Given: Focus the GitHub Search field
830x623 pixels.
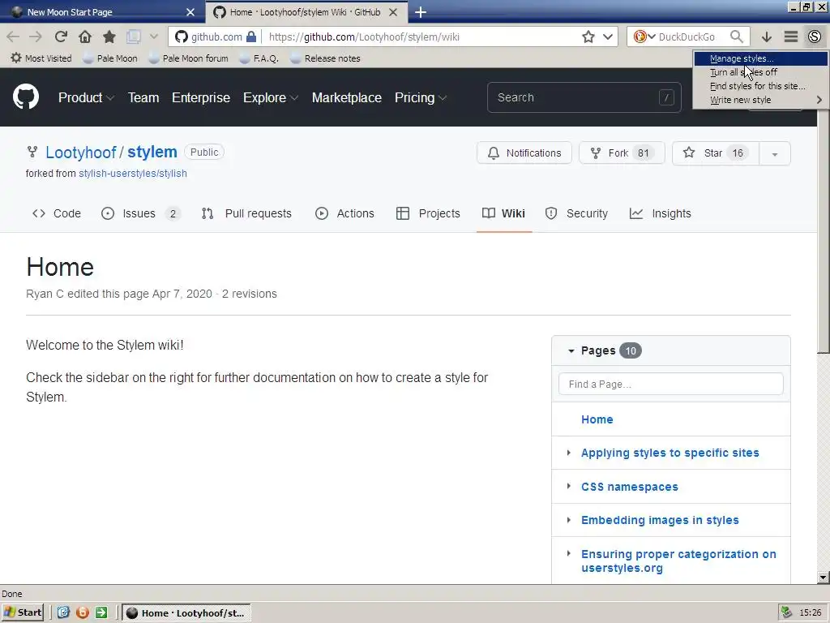Looking at the screenshot, I should [x=584, y=97].
